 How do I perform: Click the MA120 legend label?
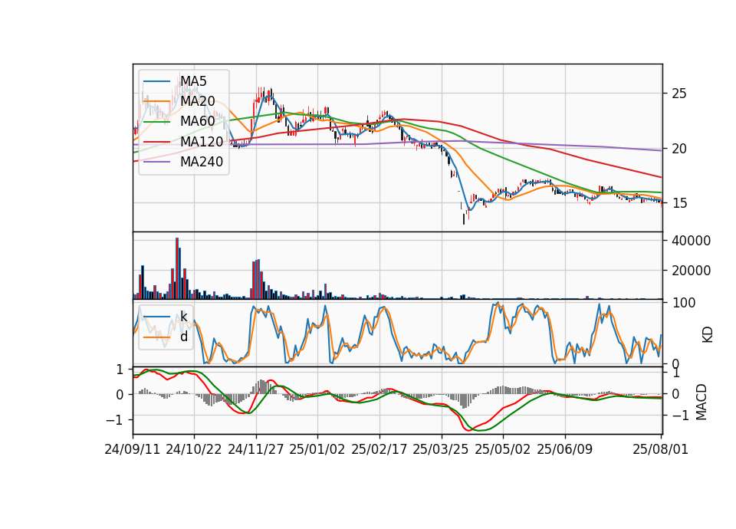tap(202, 142)
